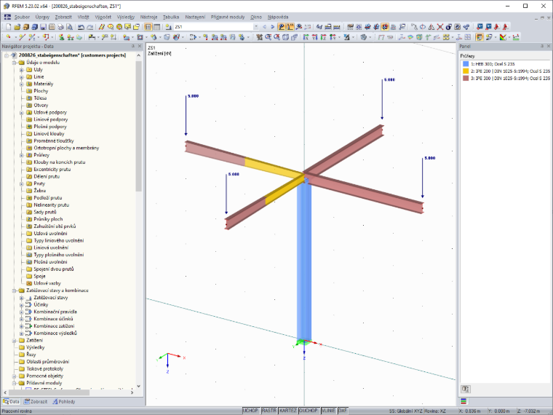Image resolution: width=553 pixels, height=415 pixels.
Task: Open the Soubor menu
Action: pyautogui.click(x=22, y=17)
